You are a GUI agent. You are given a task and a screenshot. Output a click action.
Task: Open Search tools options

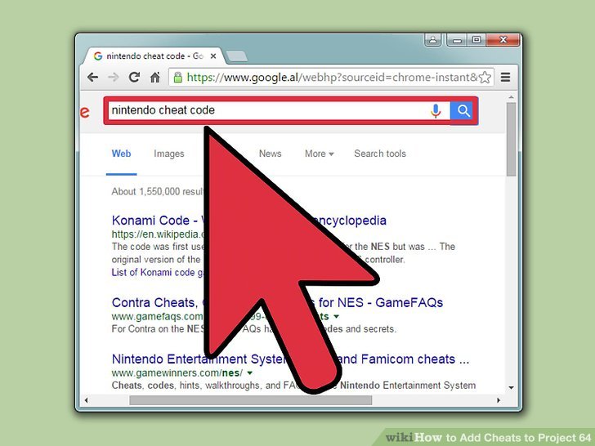380,154
